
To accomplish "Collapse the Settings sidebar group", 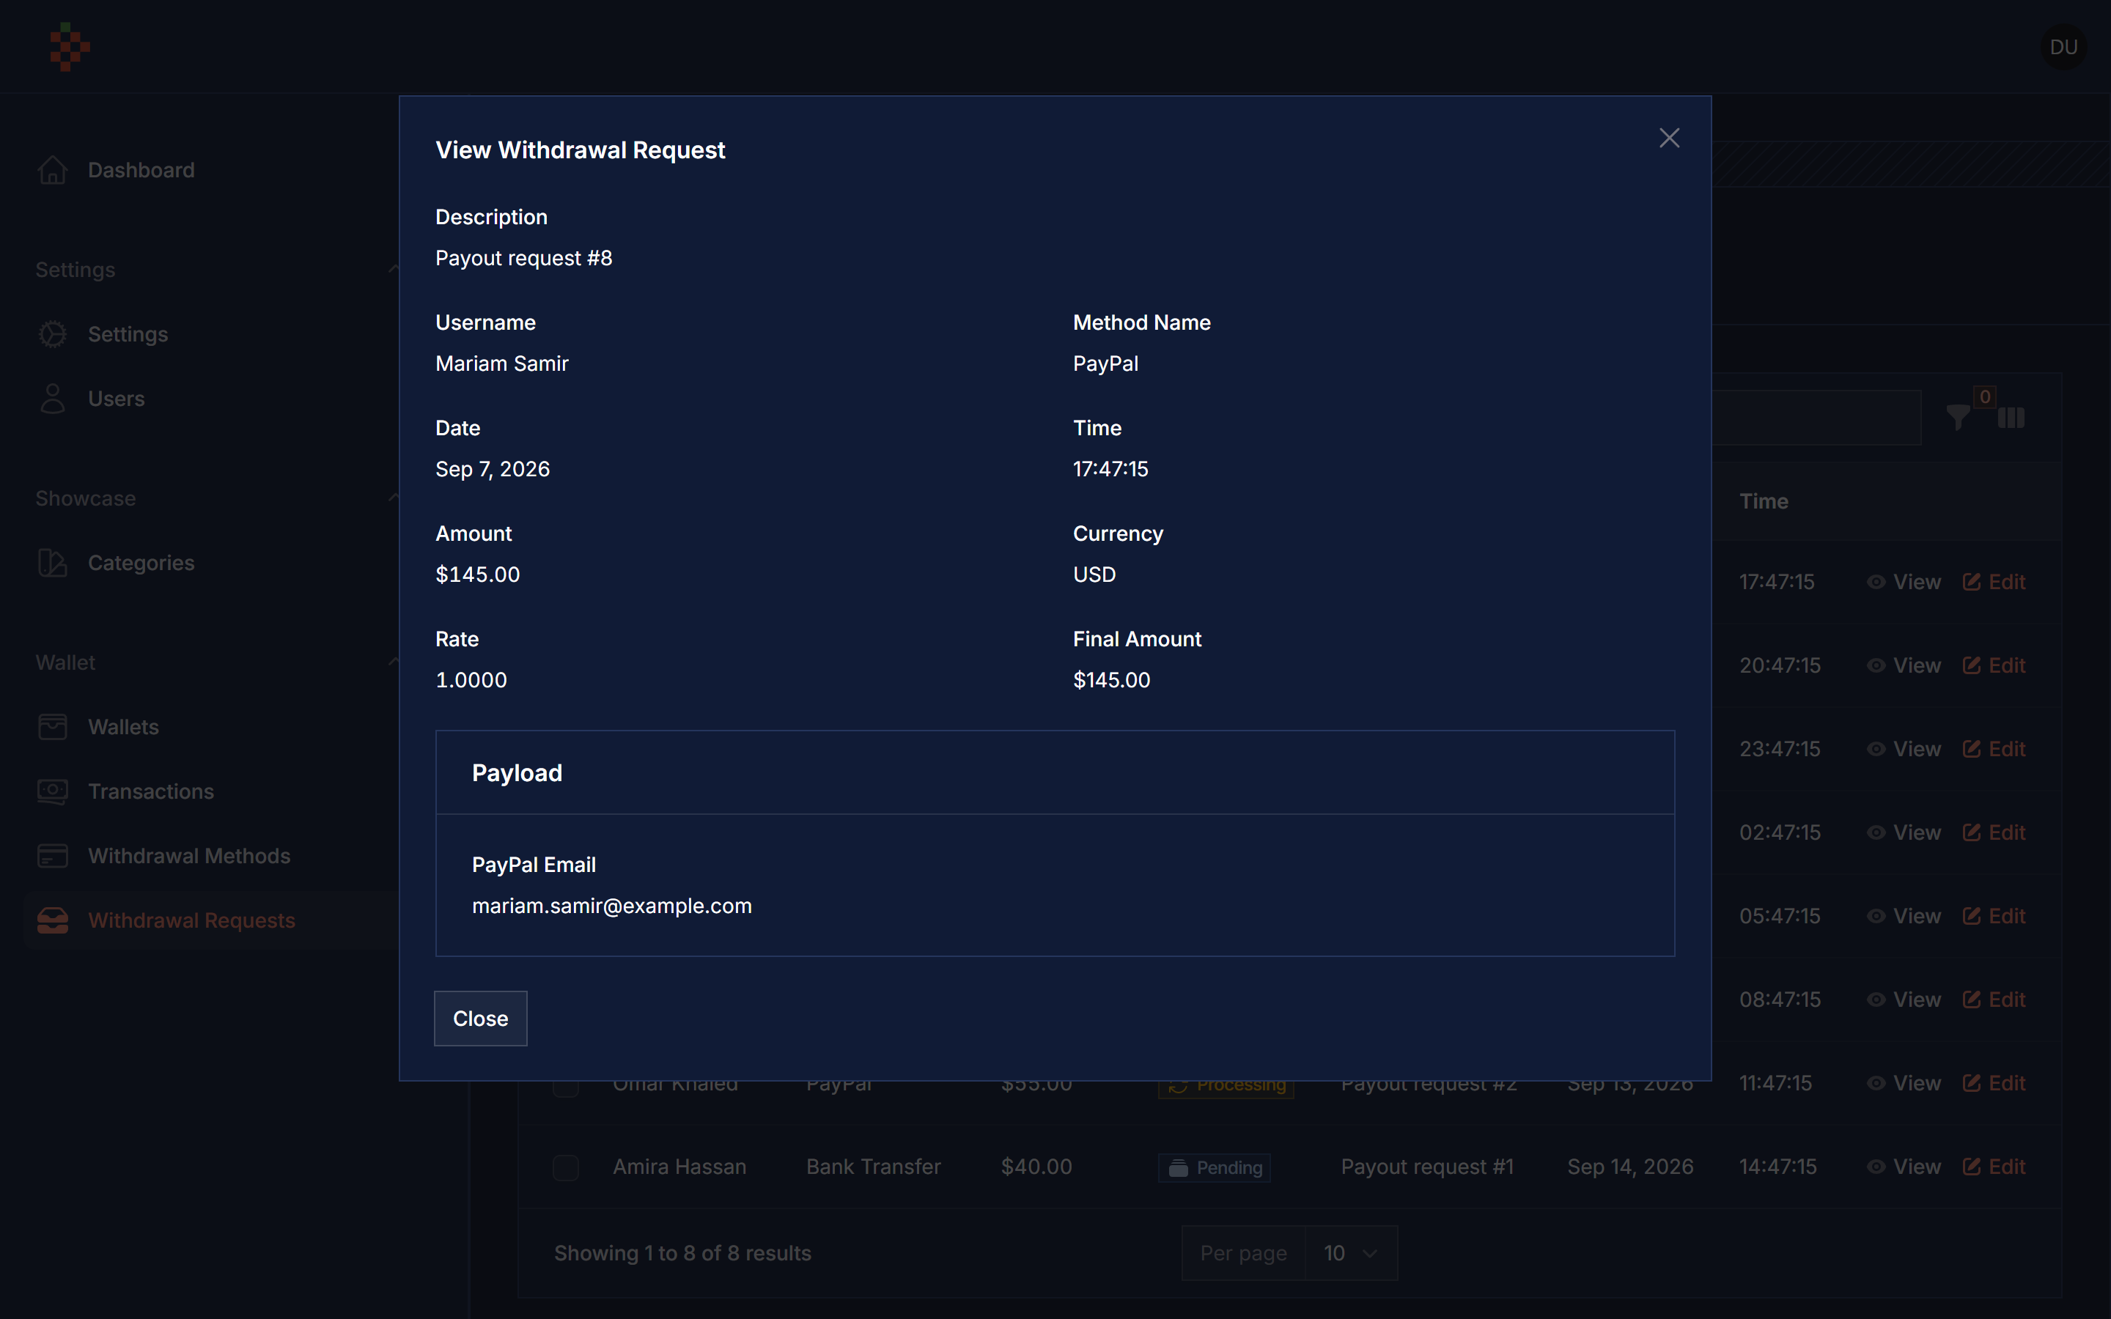I will (x=394, y=270).
